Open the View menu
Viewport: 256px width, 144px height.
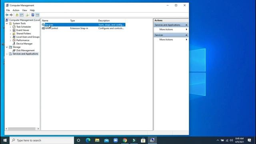click(x=25, y=10)
